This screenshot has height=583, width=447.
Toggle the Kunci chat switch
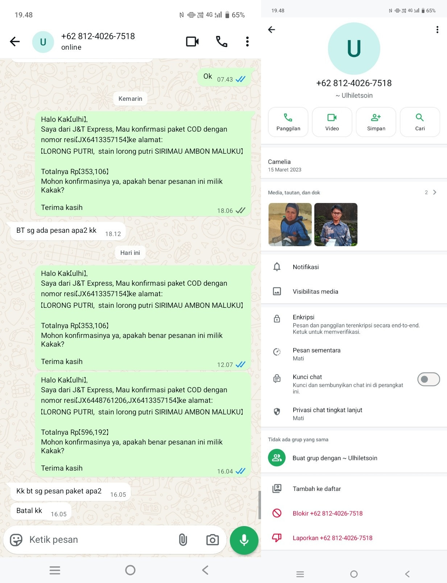tap(429, 379)
